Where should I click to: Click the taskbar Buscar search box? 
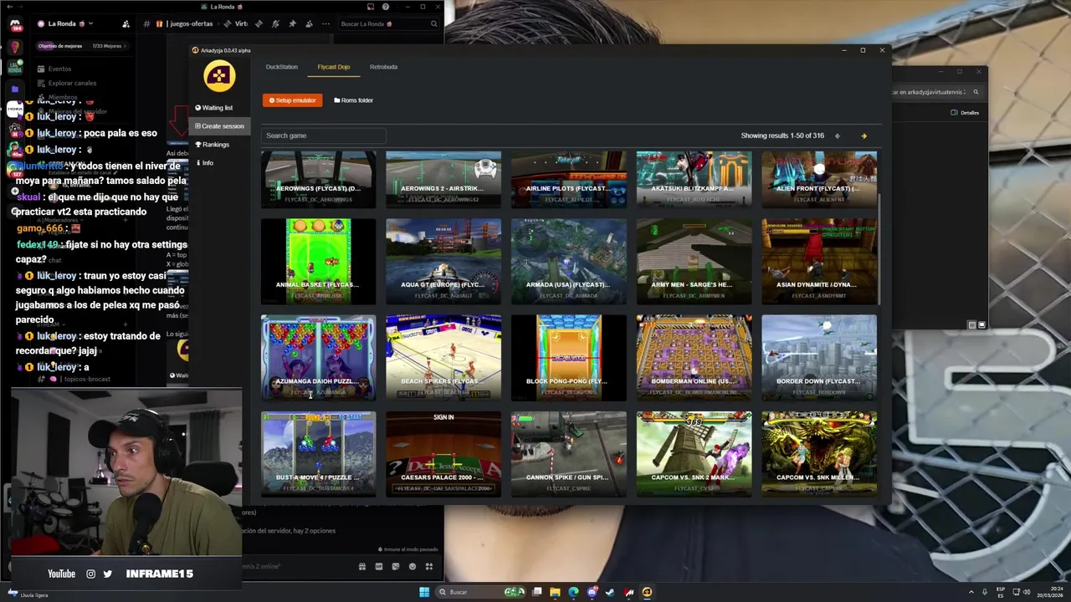point(481,592)
